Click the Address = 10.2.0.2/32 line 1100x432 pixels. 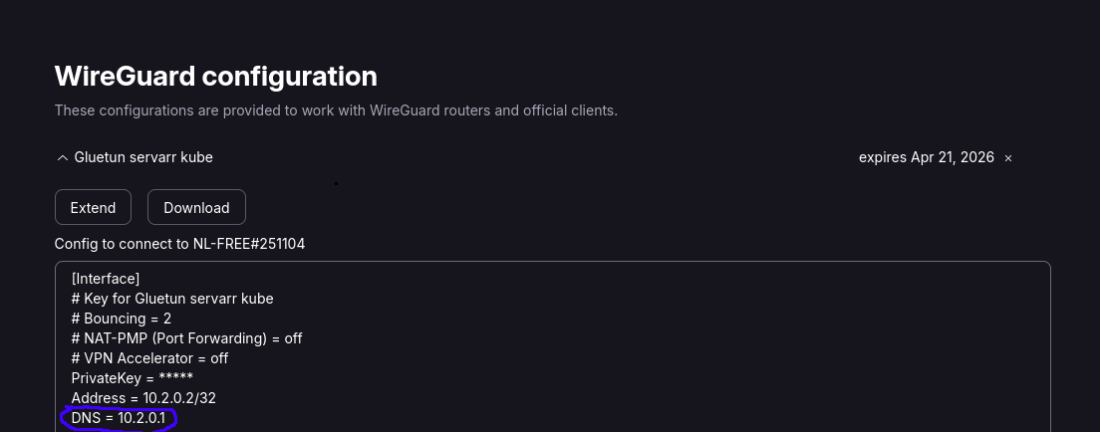tap(143, 398)
